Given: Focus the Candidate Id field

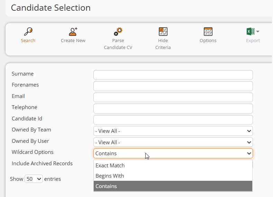Looking at the screenshot, I should [173, 120].
